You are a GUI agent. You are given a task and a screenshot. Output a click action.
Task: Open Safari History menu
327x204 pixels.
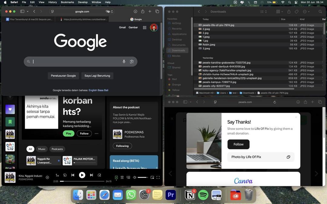pos(53,2)
